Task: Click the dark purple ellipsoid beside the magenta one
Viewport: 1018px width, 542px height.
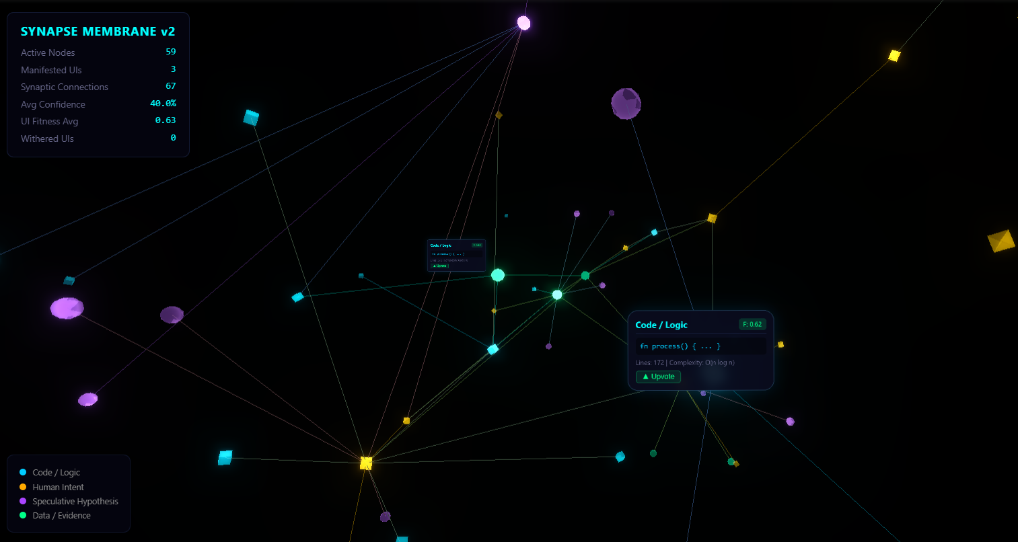Action: coord(172,314)
